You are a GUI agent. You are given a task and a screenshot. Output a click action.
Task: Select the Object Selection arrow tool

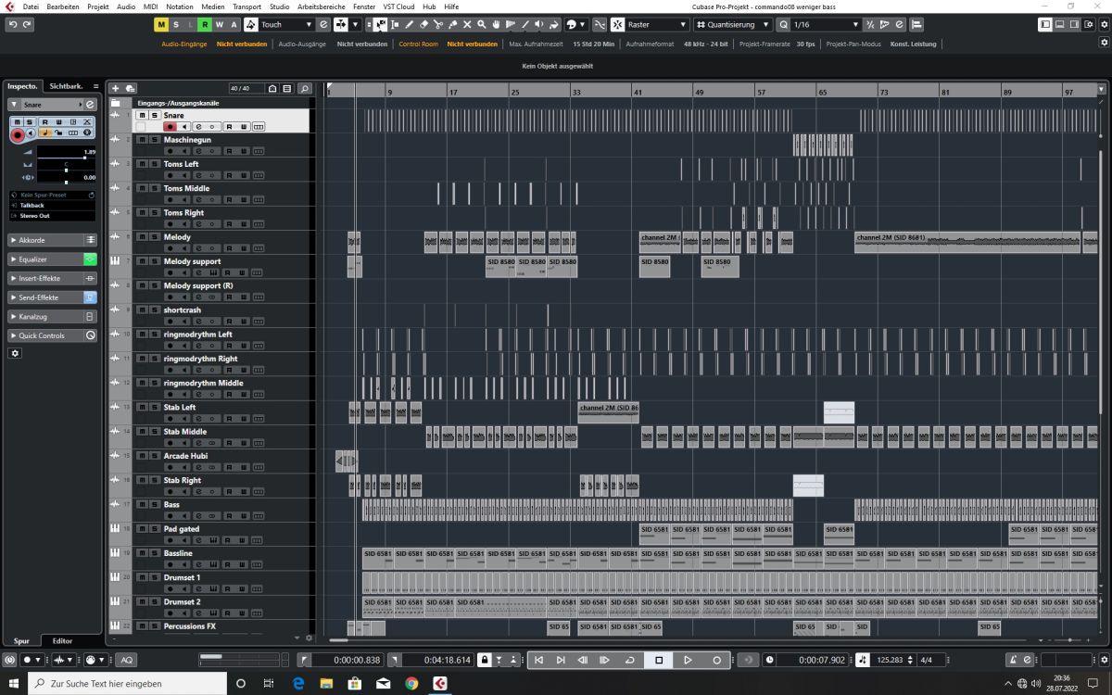(381, 24)
